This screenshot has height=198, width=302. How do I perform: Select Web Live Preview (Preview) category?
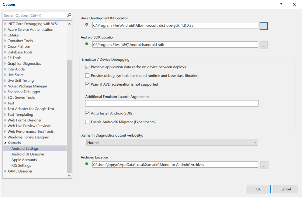(x=29, y=126)
